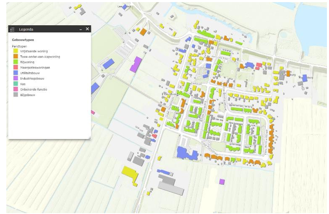Click the purple Industriegebouw legend swatch
Image resolution: width=329 pixels, height=214 pixels.
tap(16, 78)
